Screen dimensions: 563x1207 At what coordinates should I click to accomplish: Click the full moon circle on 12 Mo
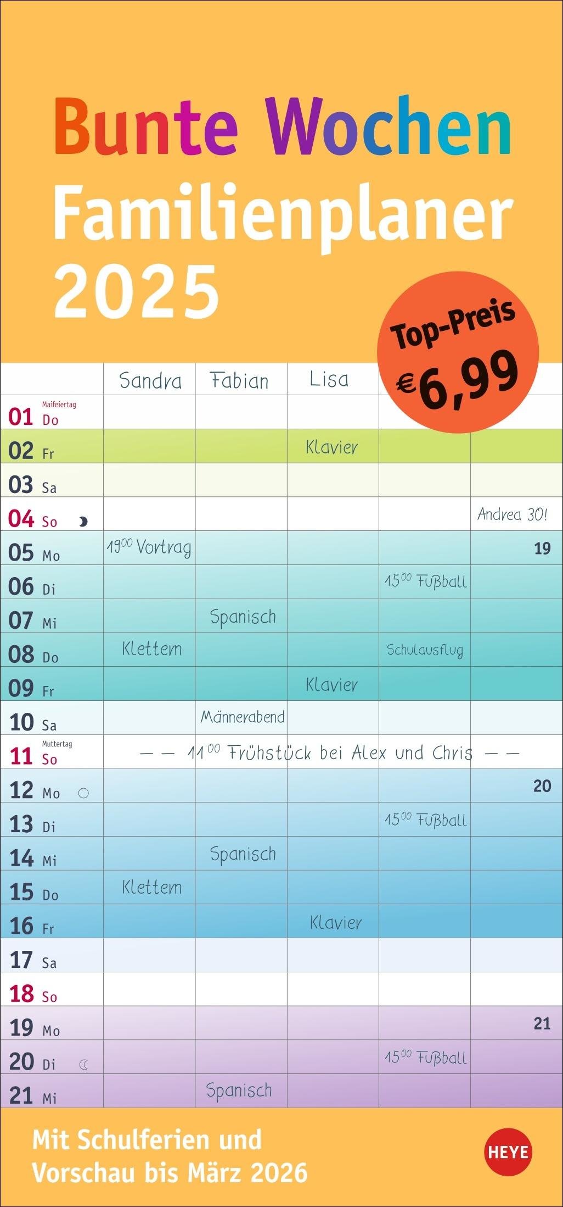[83, 793]
